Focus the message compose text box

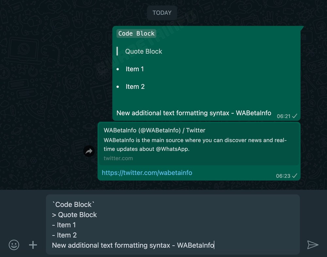click(173, 225)
